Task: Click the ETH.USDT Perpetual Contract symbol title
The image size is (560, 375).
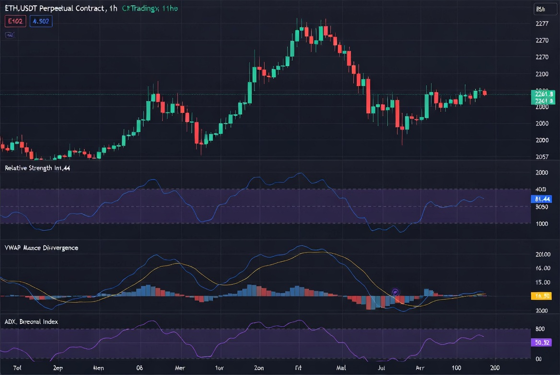Action: (61, 8)
